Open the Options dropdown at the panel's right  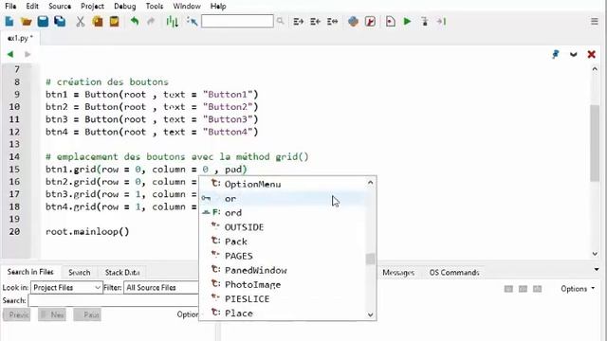coord(578,289)
